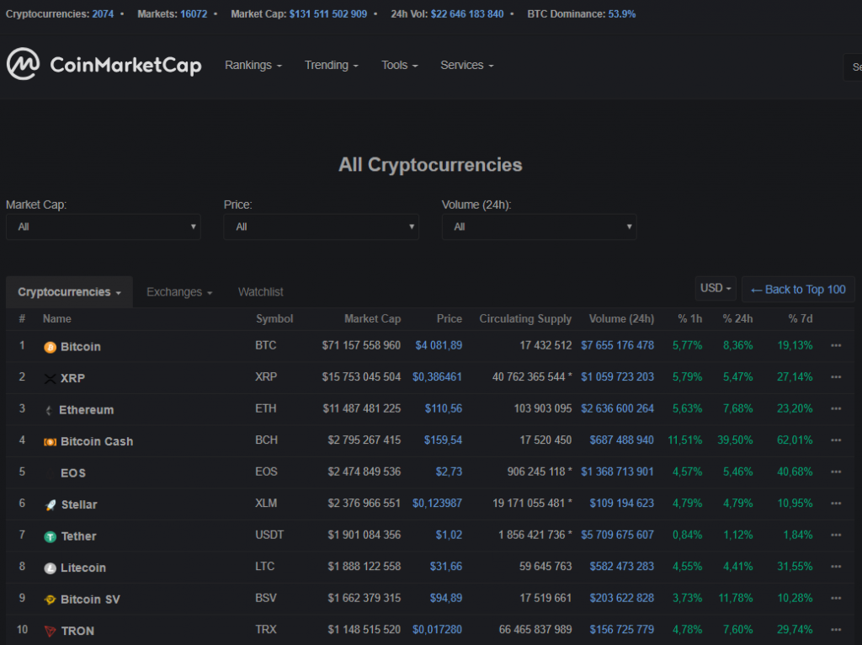
Task: Expand the USD currency selector
Action: point(716,289)
